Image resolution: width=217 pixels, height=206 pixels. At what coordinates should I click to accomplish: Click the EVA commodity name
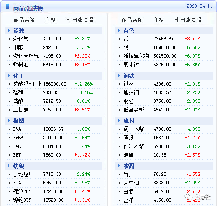(x=17, y=129)
